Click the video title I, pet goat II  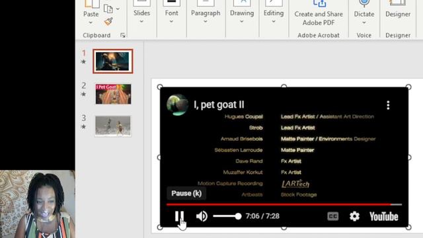pos(219,104)
